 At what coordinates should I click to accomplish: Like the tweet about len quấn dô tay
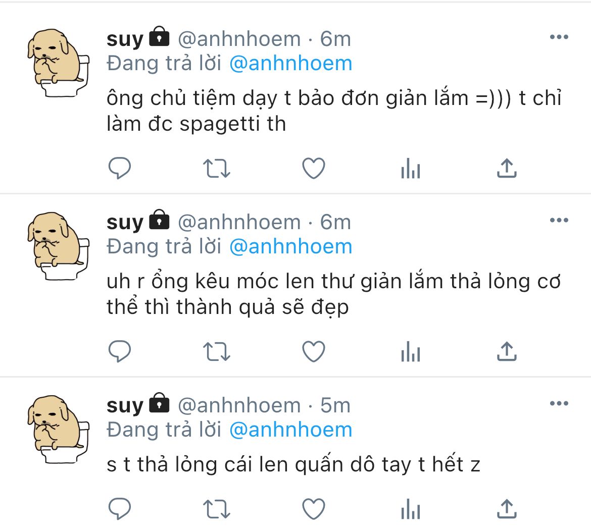tap(314, 508)
